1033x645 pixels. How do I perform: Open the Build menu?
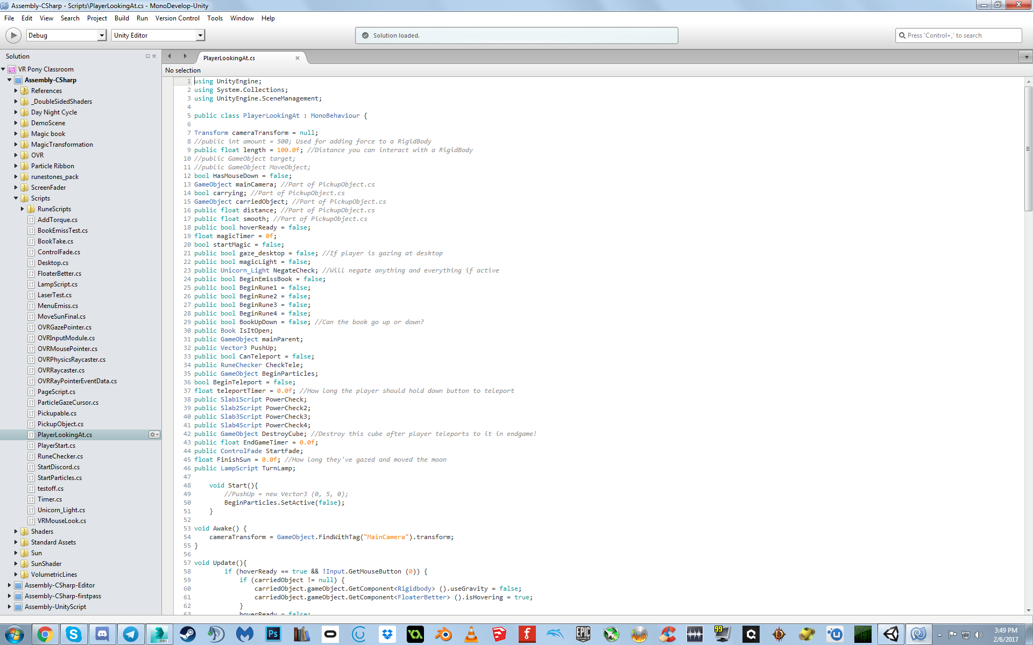[x=122, y=18]
